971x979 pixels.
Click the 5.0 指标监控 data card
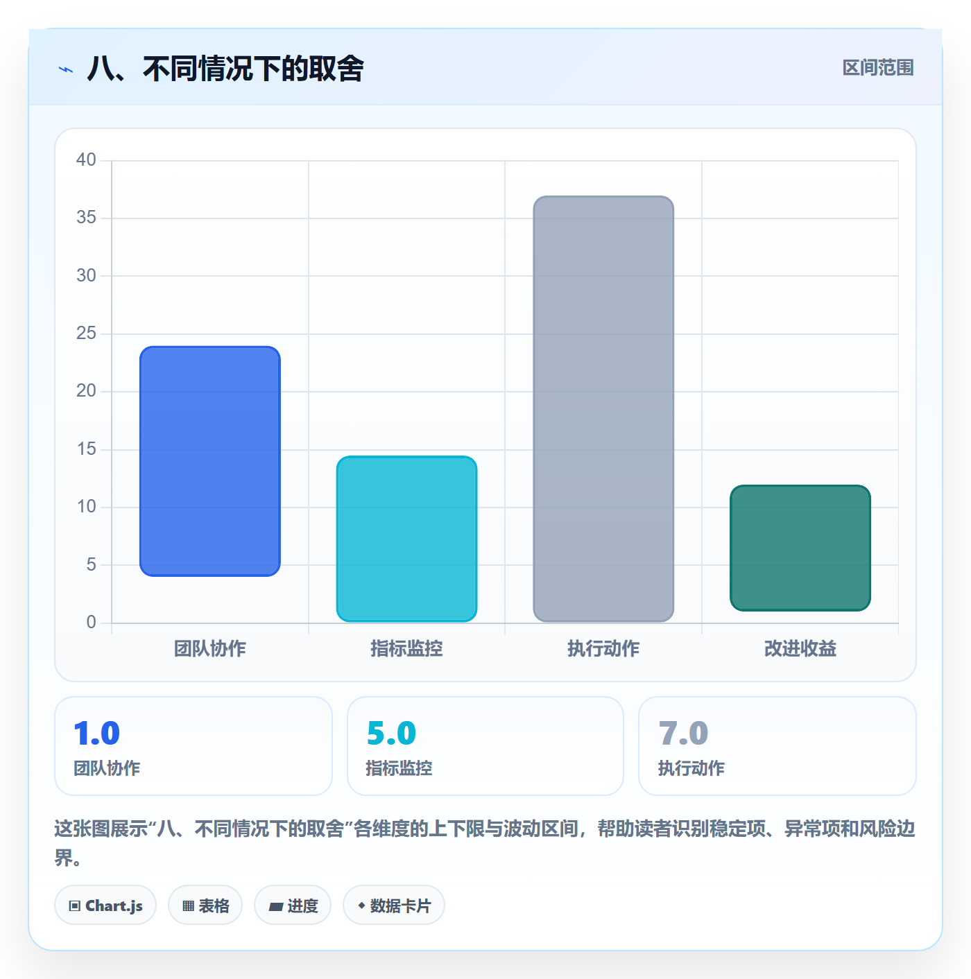click(486, 746)
